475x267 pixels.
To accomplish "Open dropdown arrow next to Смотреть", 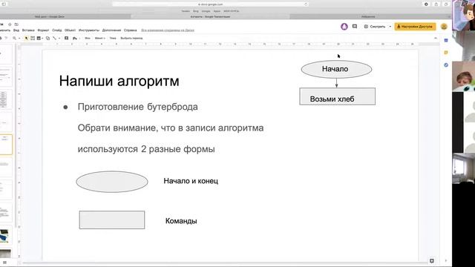I will point(390,27).
